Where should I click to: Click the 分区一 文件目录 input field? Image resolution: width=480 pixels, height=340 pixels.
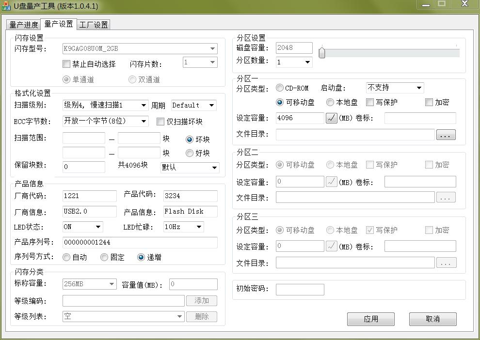tap(355, 135)
